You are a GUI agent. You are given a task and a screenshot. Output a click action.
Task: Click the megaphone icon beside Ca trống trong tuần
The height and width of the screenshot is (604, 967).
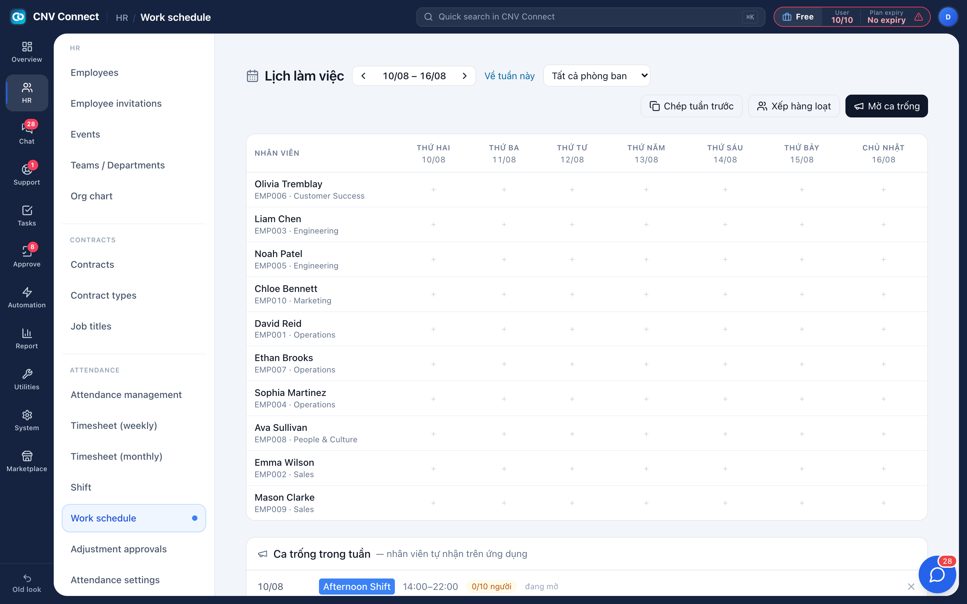pos(263,554)
